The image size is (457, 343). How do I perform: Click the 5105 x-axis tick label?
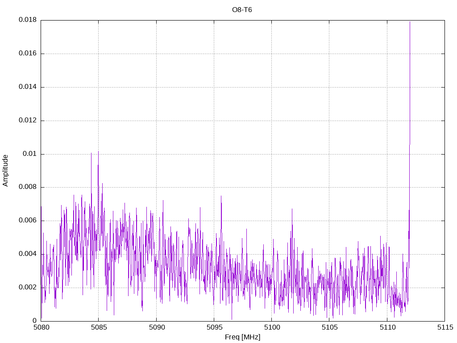[x=329, y=327]
